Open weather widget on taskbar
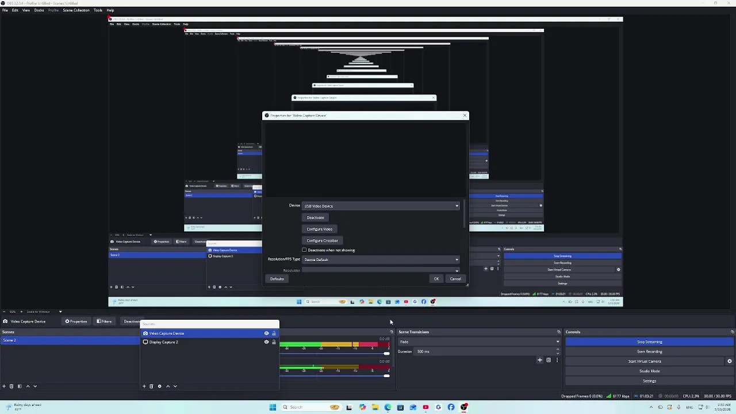The height and width of the screenshot is (414, 736). (x=23, y=407)
